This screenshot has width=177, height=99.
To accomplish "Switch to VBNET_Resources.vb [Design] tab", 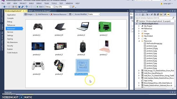I will [39, 11].
